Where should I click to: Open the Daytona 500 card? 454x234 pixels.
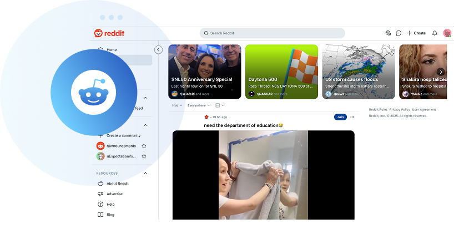point(282,72)
